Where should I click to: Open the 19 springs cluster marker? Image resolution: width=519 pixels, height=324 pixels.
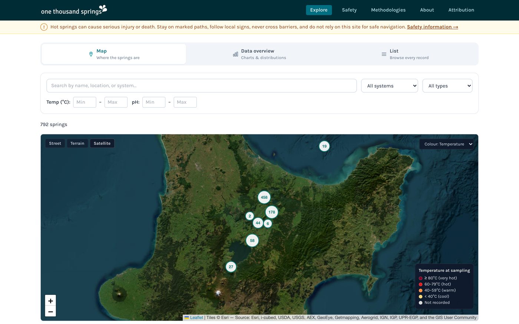[324, 146]
